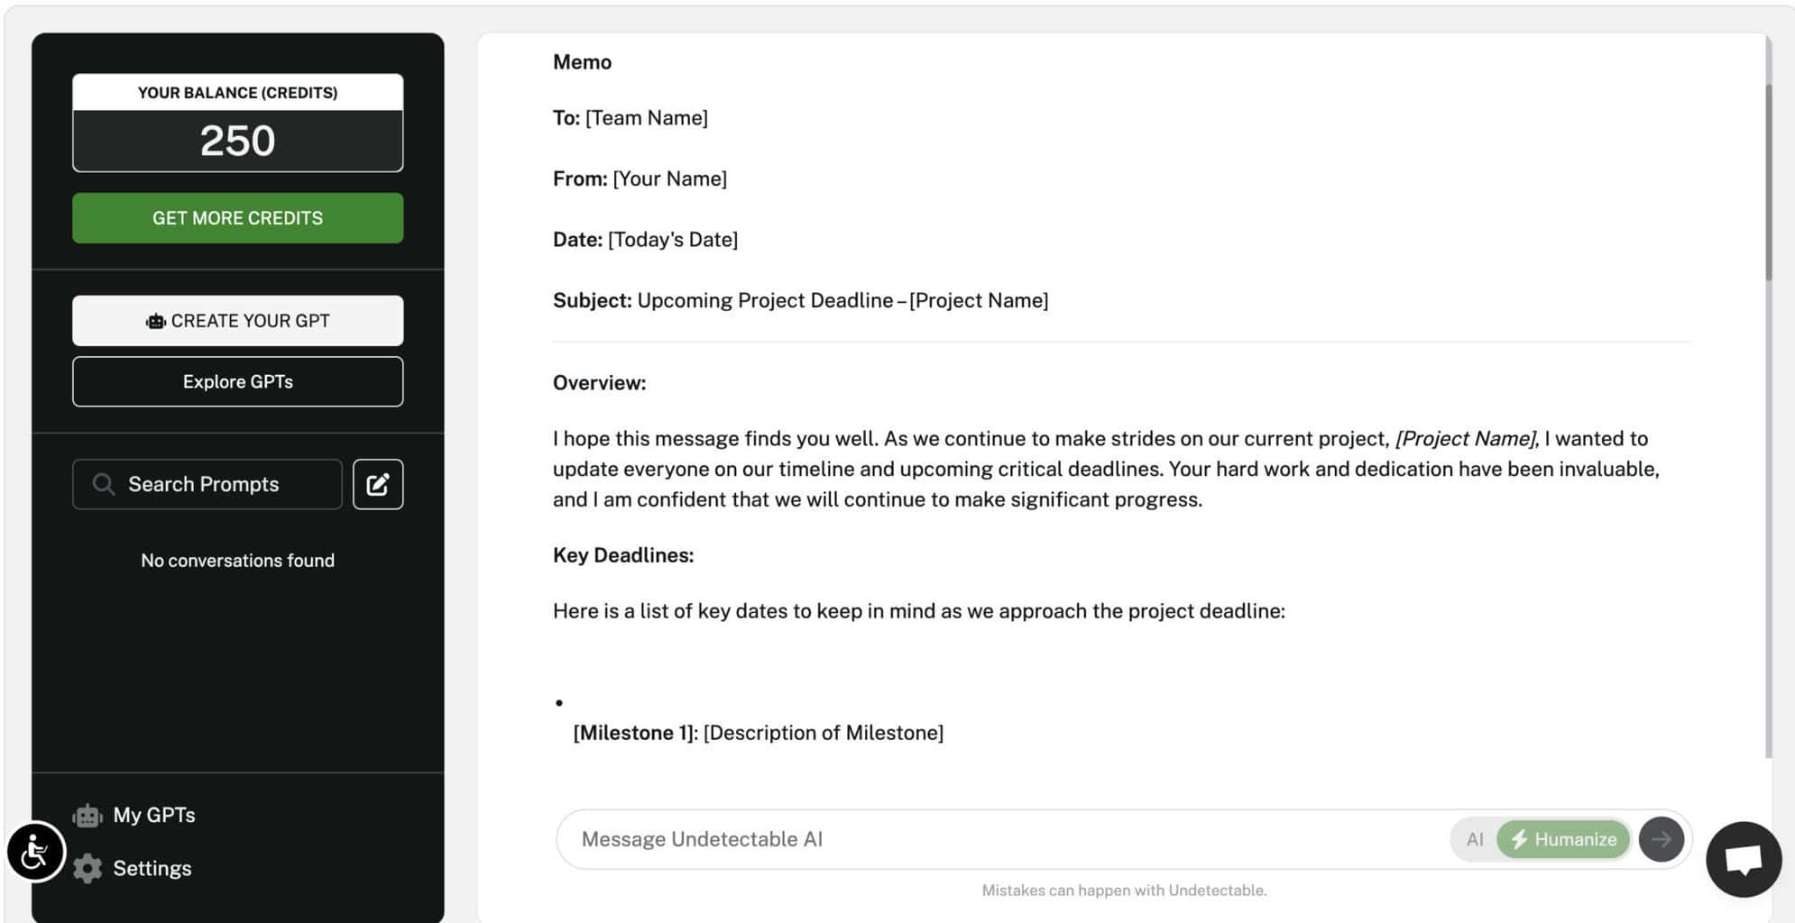The height and width of the screenshot is (923, 1795).
Task: Click the Explore GPTs button
Action: click(x=237, y=382)
